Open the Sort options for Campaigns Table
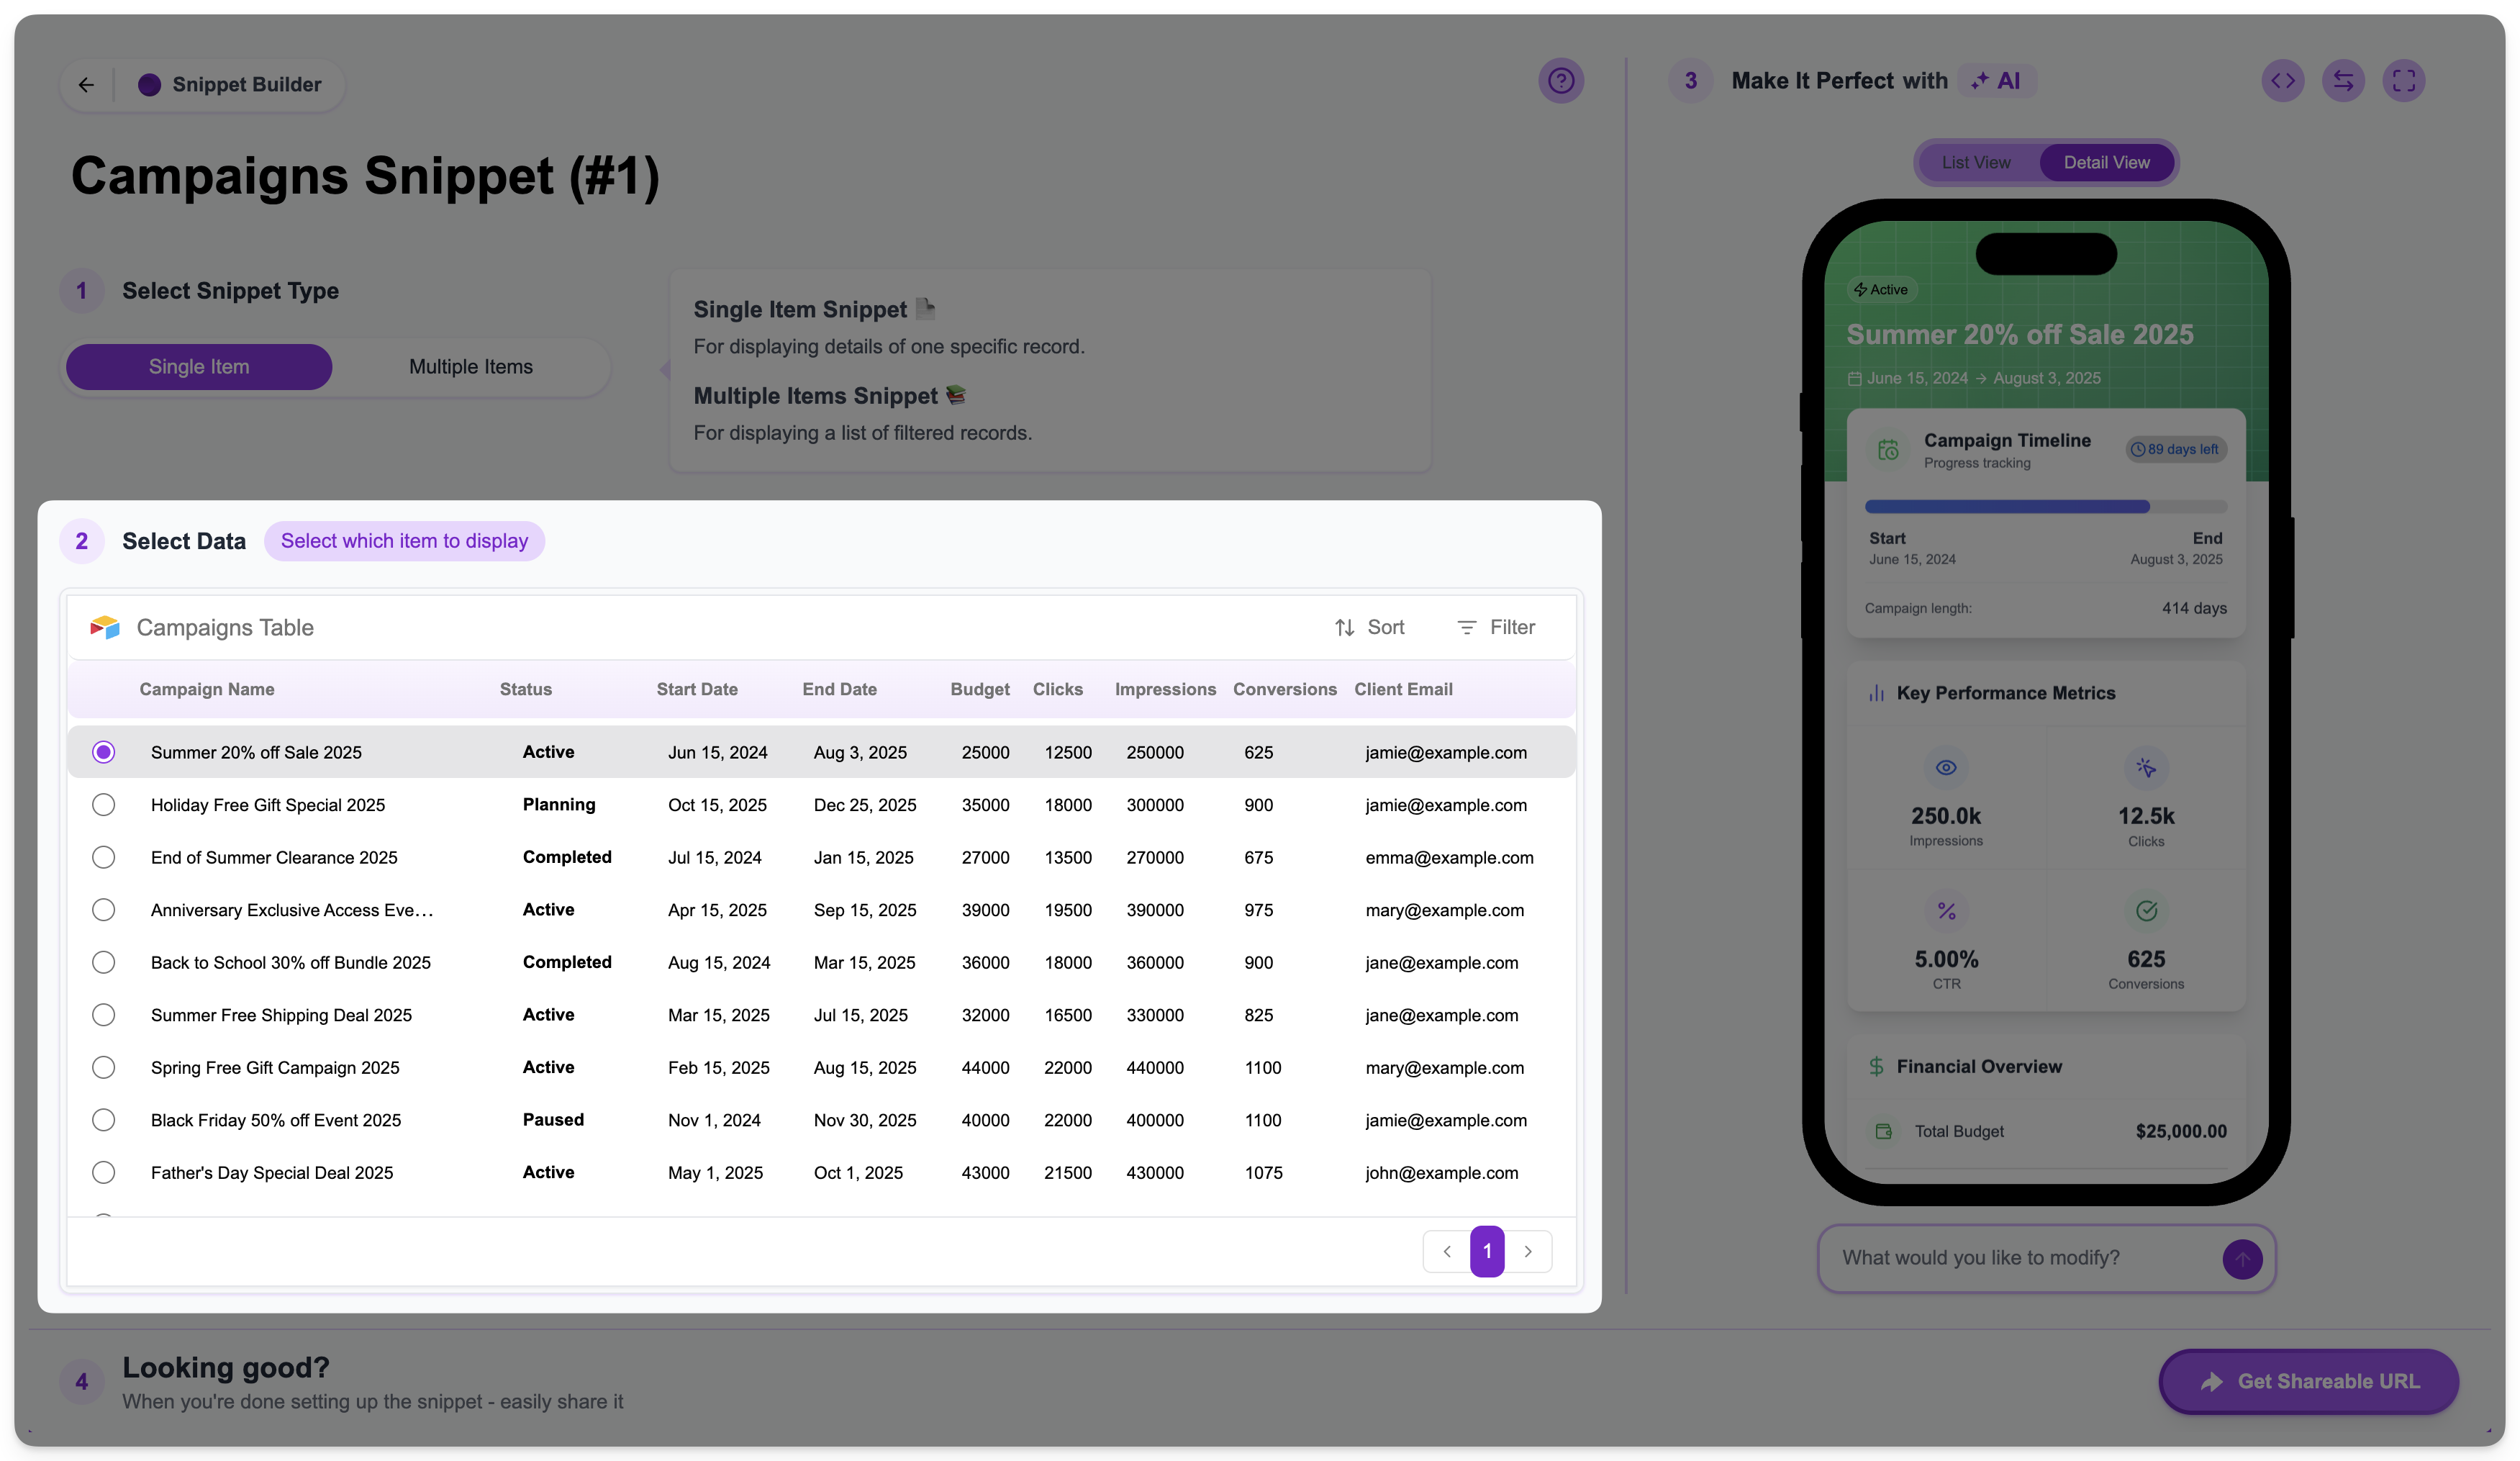This screenshot has height=1461, width=2520. (1369, 627)
